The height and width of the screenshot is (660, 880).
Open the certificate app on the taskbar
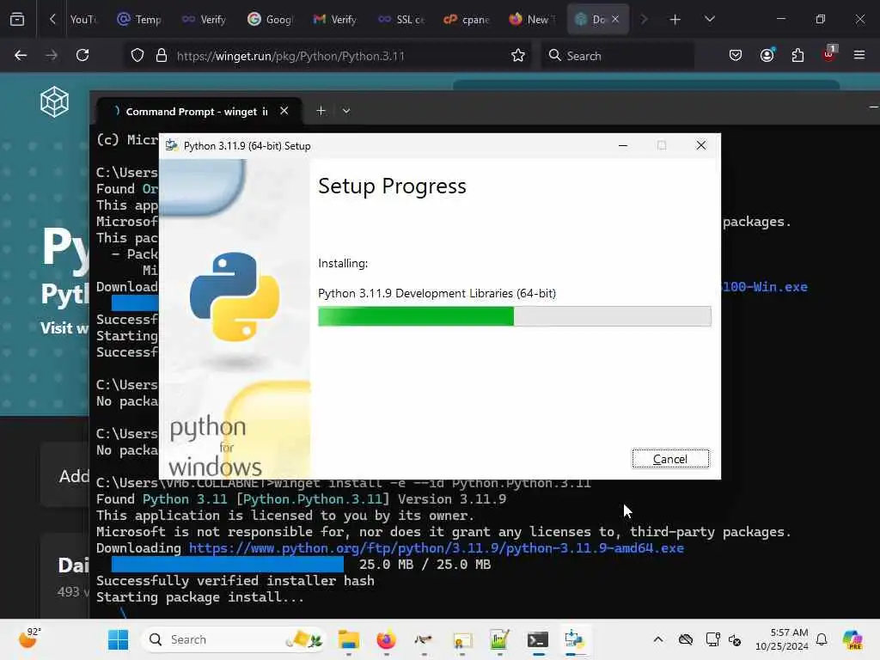[461, 639]
